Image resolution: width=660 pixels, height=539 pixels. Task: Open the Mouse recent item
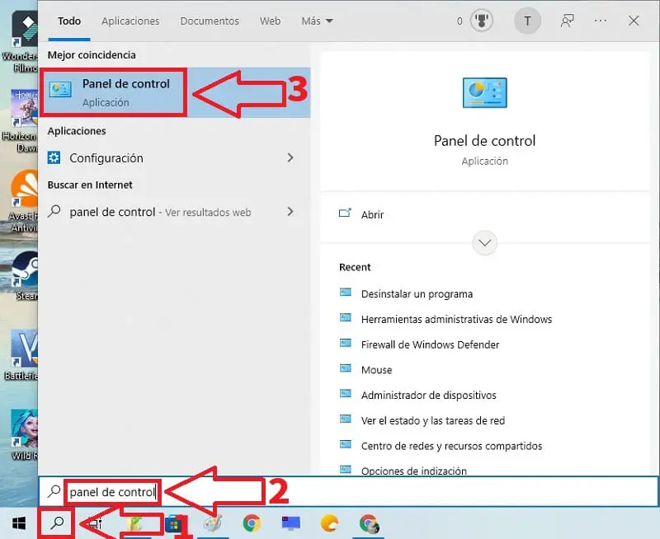tap(376, 370)
